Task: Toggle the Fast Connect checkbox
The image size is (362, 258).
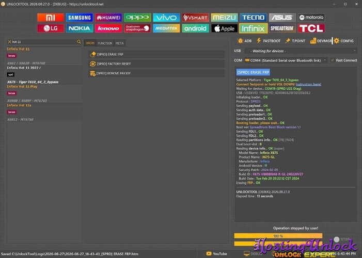Action: coord(333,60)
